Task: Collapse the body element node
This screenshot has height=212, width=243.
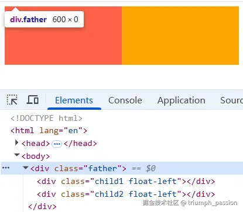Action: (17, 155)
